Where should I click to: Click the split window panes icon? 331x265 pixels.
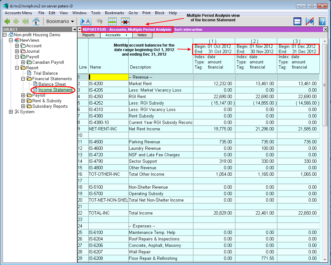coord(297,22)
